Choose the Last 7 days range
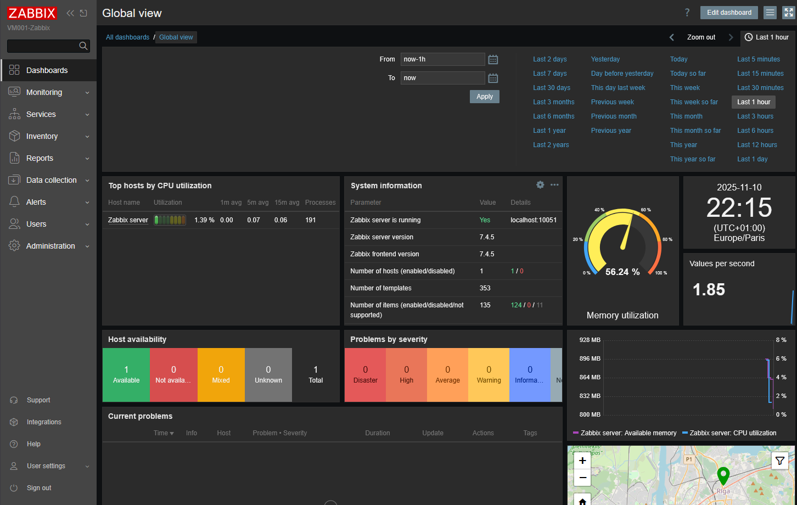 549,74
